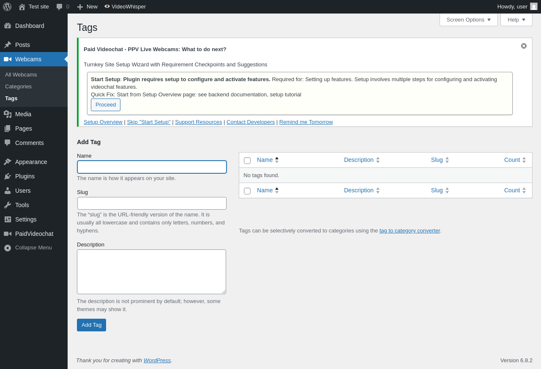Click the Proceed button
Viewport: 541px width, 369px height.
point(106,105)
